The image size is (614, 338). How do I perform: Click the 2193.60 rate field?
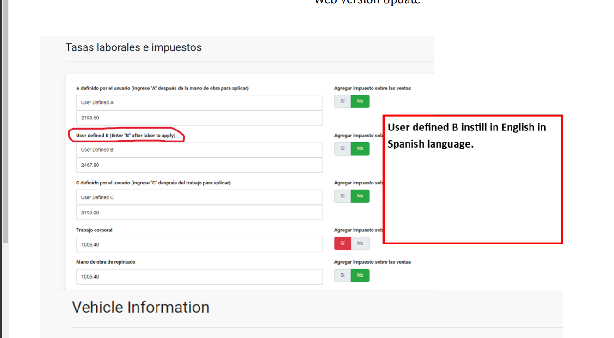tap(199, 118)
